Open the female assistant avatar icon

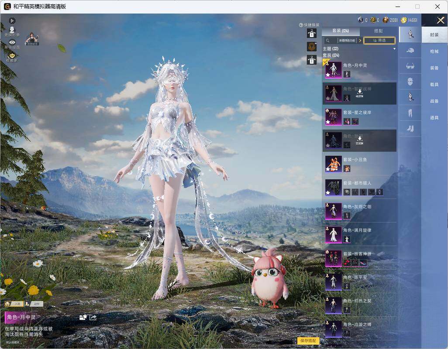pyautogui.click(x=31, y=38)
